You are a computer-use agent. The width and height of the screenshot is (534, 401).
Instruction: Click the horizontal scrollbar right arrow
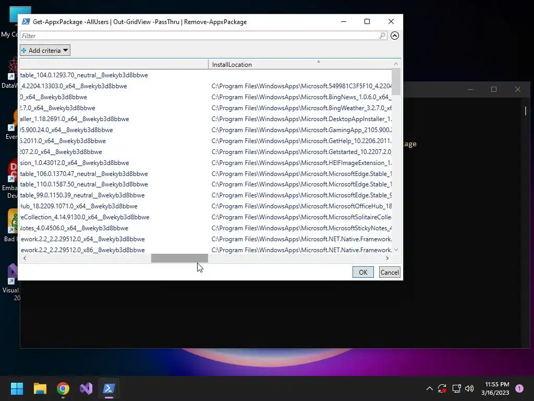(387, 258)
